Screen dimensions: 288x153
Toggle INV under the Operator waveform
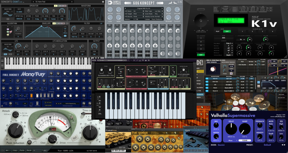coord(8,19)
